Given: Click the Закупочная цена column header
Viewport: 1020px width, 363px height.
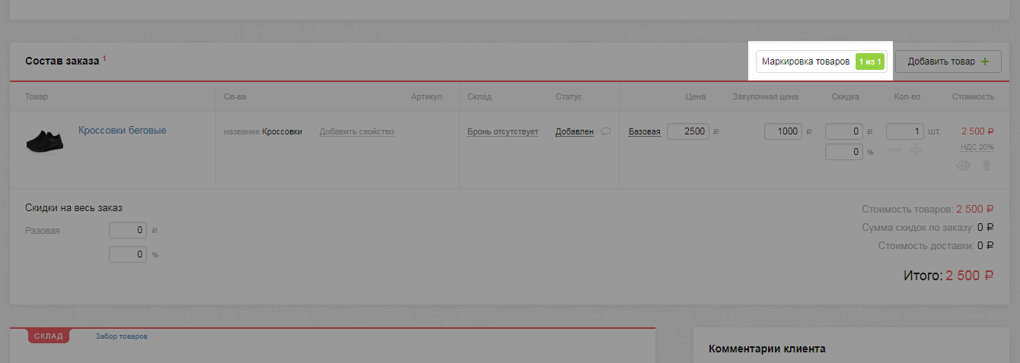Looking at the screenshot, I should 765,96.
